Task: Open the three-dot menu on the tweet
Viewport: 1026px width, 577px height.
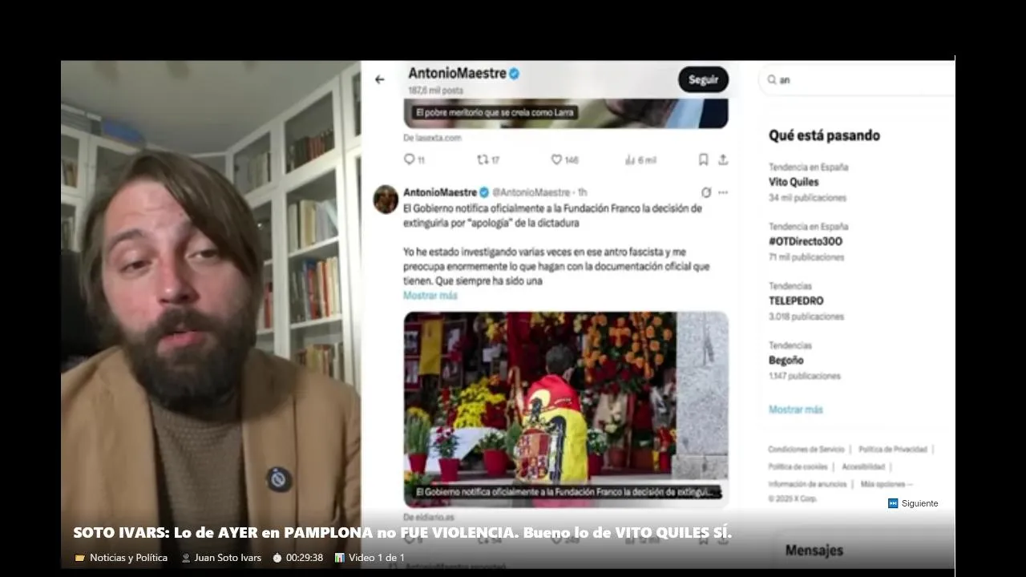Action: click(723, 192)
